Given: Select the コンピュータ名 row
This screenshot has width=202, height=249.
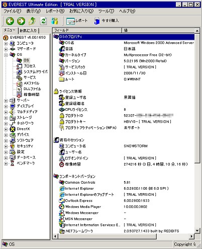Looking at the screenshot, I should (x=124, y=146).
